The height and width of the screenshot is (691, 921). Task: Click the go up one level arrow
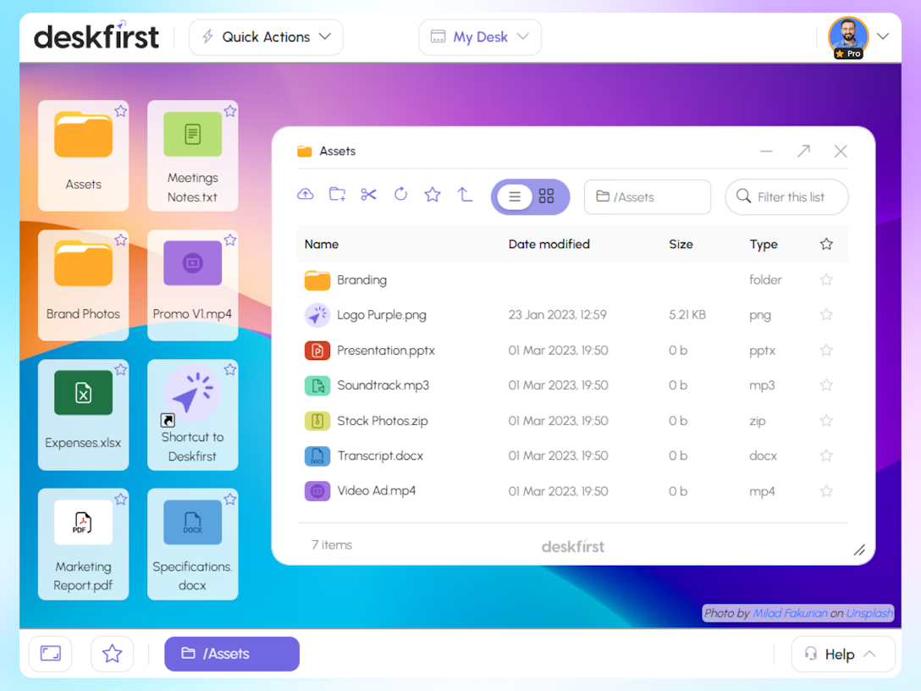pos(465,195)
